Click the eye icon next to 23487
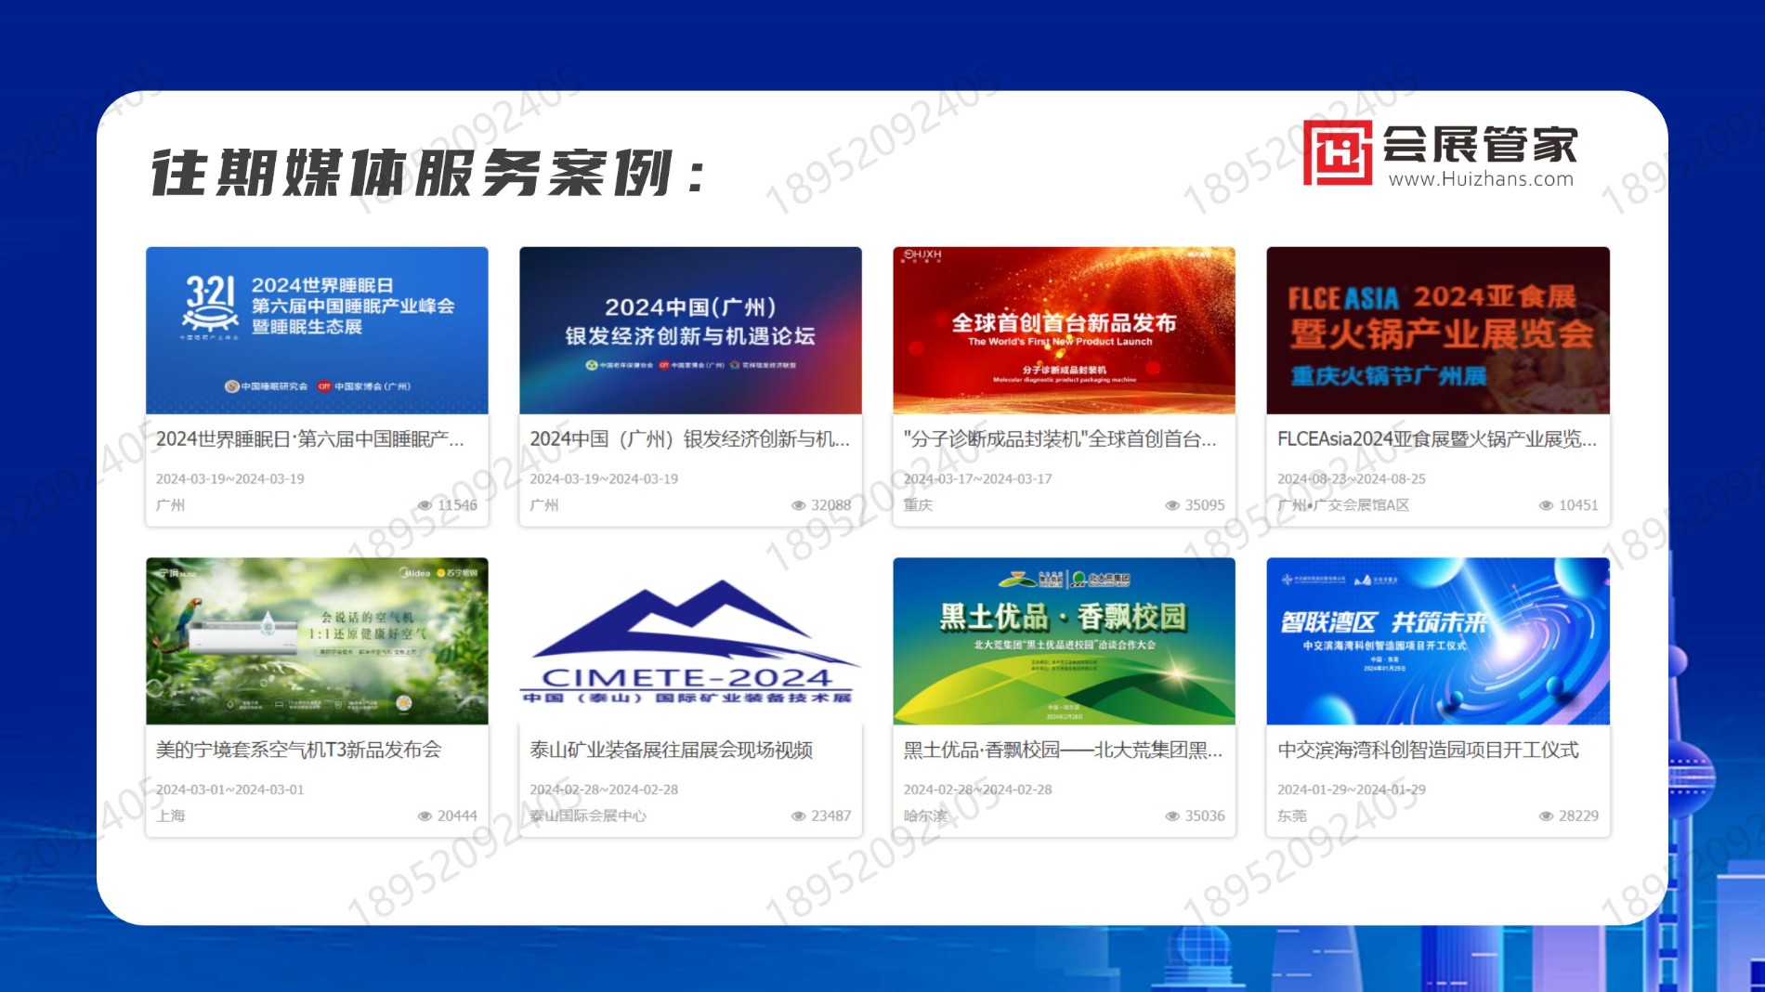The height and width of the screenshot is (992, 1765). pos(798,816)
